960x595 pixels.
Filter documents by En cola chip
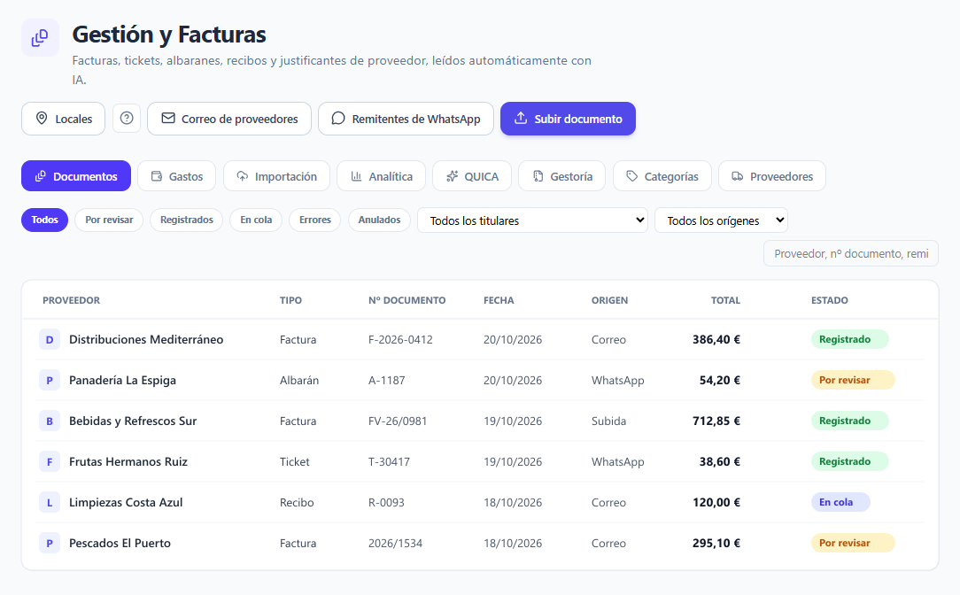[x=256, y=220]
